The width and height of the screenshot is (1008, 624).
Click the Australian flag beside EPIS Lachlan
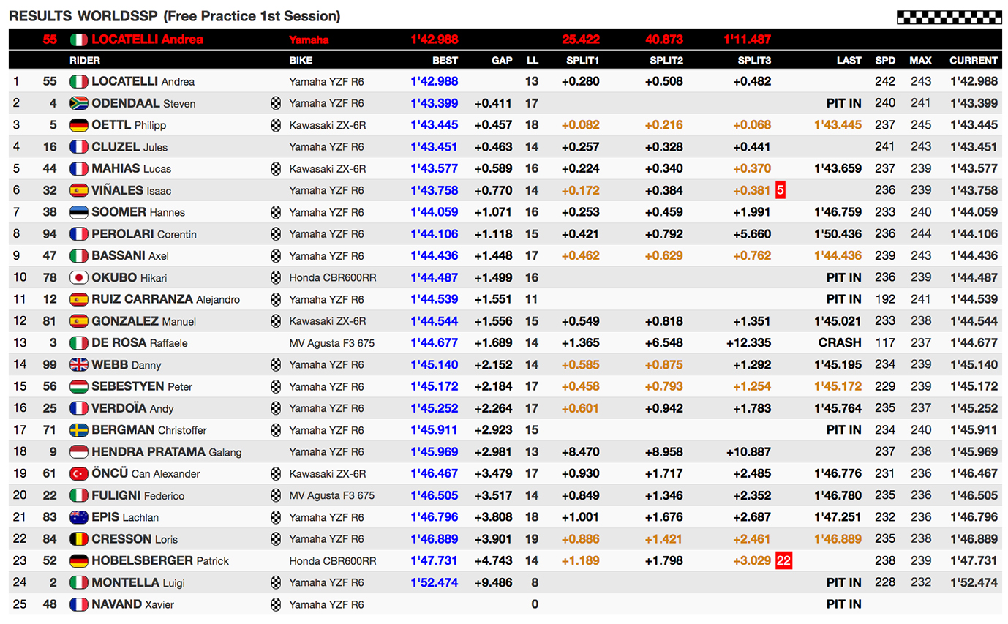[78, 517]
